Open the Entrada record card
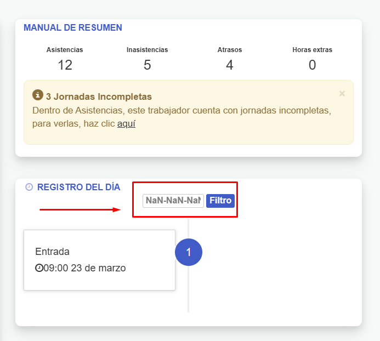Screen dimensions: 380x341 tap(99, 260)
